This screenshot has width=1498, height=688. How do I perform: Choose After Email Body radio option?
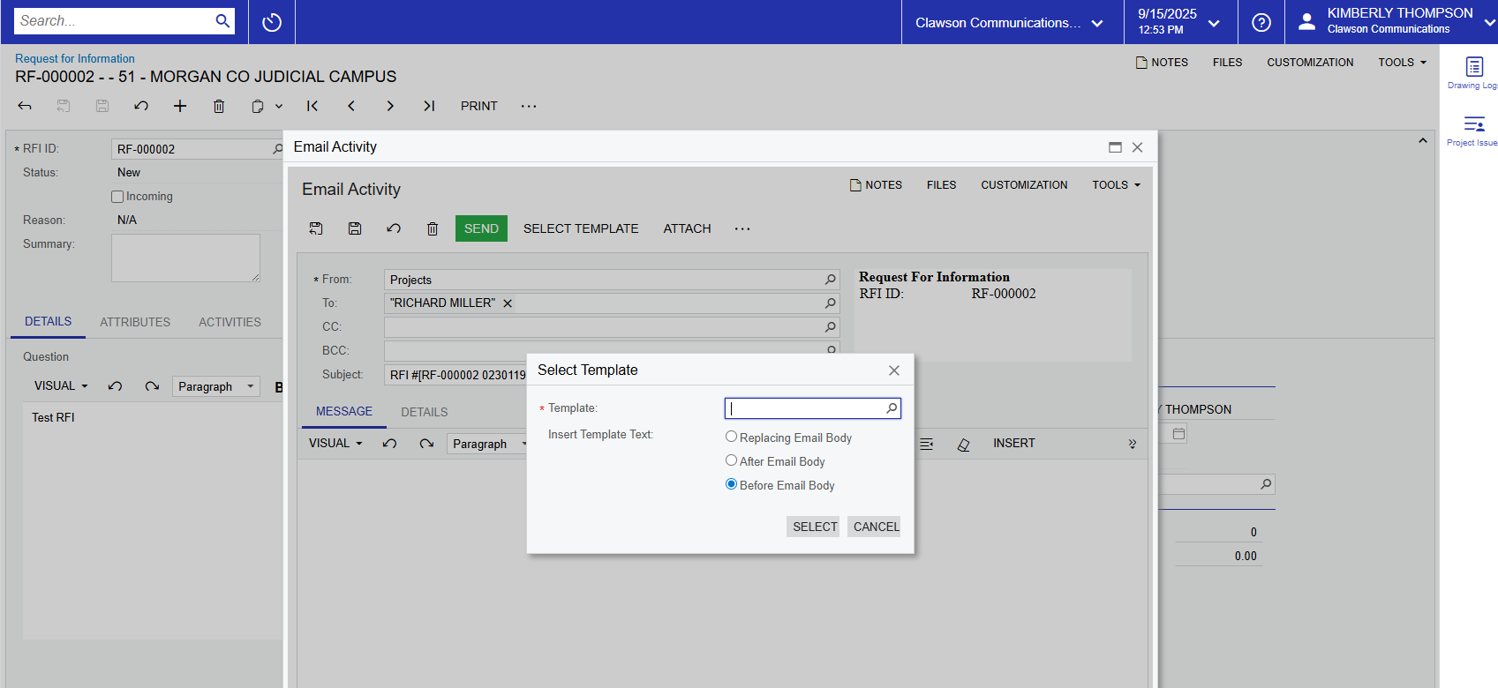pyautogui.click(x=731, y=460)
